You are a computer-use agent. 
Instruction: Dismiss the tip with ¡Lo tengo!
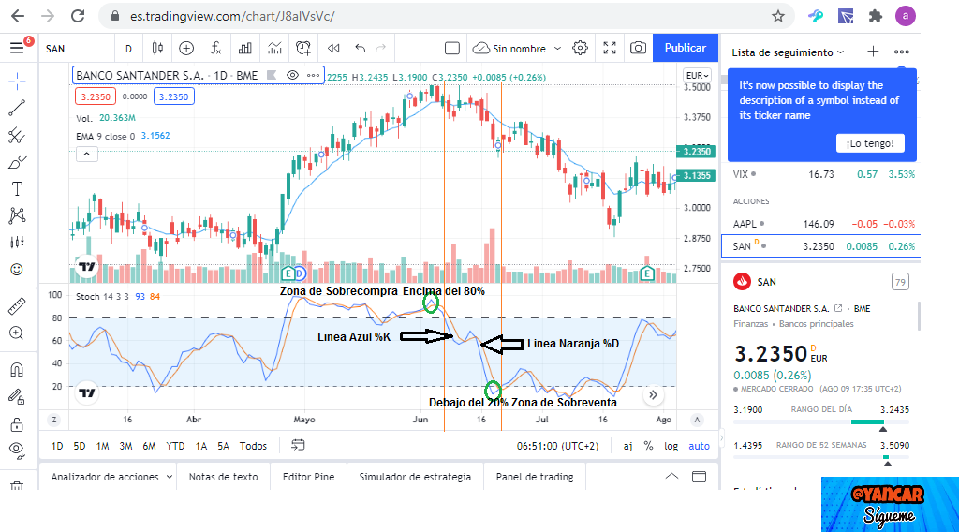pyautogui.click(x=870, y=143)
